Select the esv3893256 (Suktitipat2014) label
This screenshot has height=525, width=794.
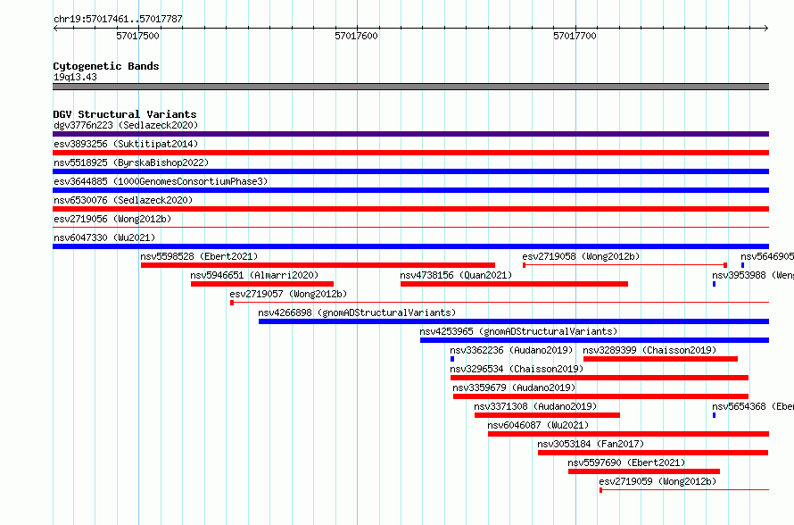(126, 144)
